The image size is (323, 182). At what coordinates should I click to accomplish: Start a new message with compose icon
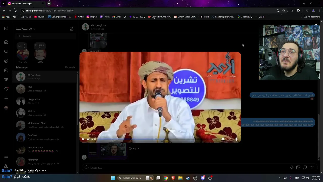pyautogui.click(x=71, y=29)
